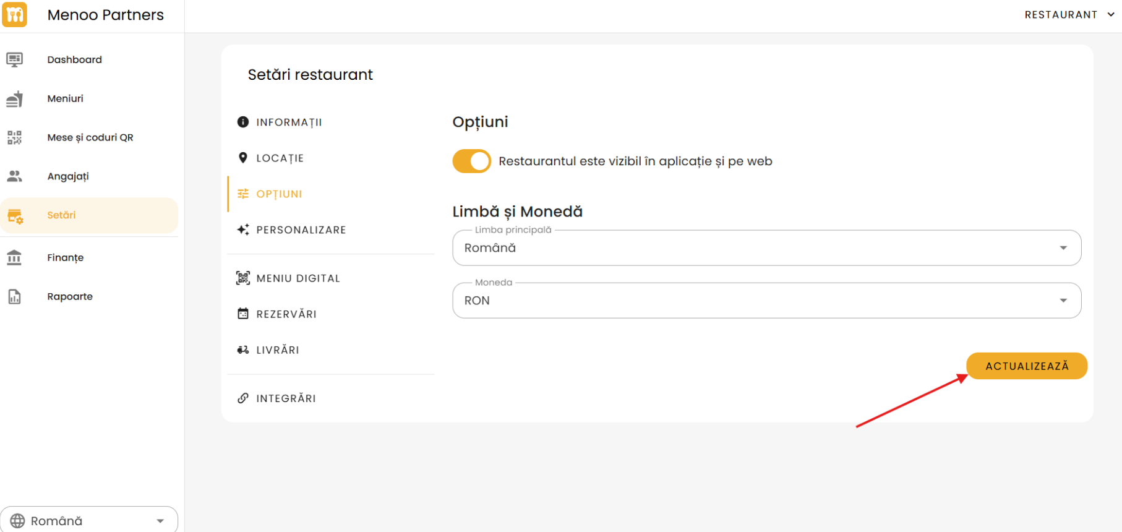Viewport: 1122px width, 532px height.
Task: Open the Integrări section link
Action: 285,398
